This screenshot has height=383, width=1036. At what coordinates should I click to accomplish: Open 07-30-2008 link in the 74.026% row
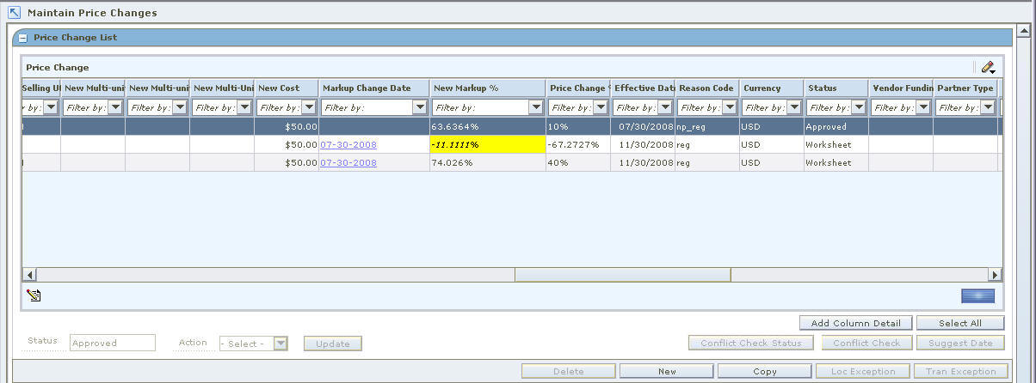click(348, 162)
